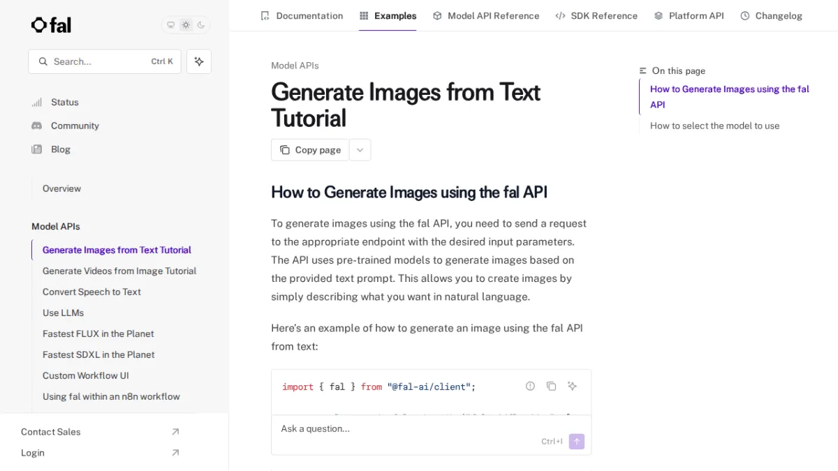The height and width of the screenshot is (471, 838).
Task: Click the Model APIs breadcrumb text
Action: pyautogui.click(x=295, y=66)
